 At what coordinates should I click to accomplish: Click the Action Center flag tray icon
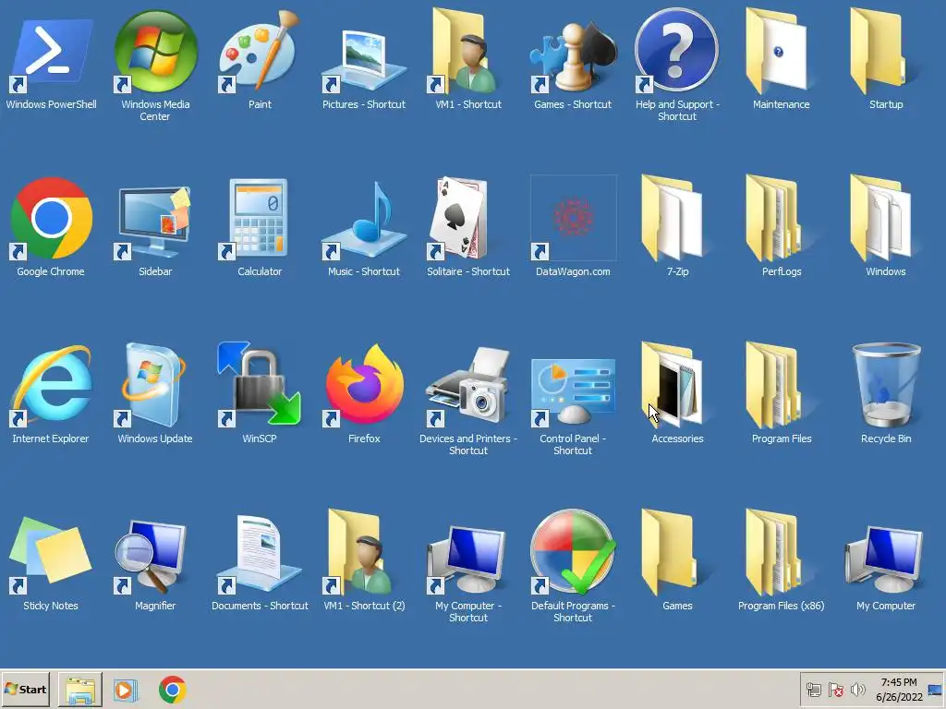pos(835,689)
